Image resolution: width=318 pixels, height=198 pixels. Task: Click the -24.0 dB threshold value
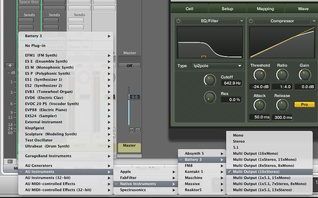260,86
